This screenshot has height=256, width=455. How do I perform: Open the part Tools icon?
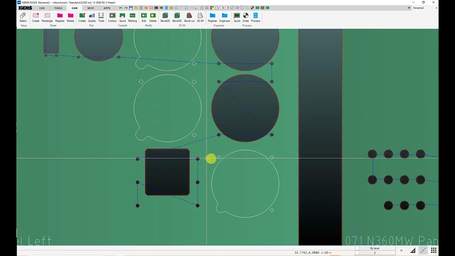click(x=101, y=17)
